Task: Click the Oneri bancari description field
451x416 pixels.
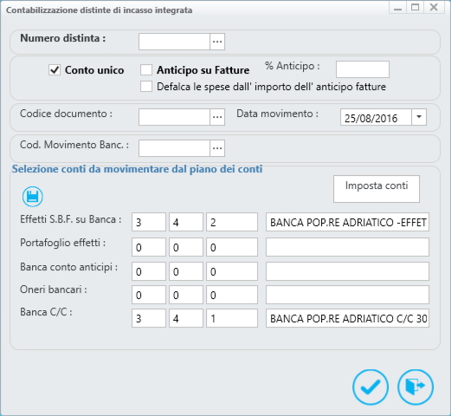Action: [x=347, y=295]
